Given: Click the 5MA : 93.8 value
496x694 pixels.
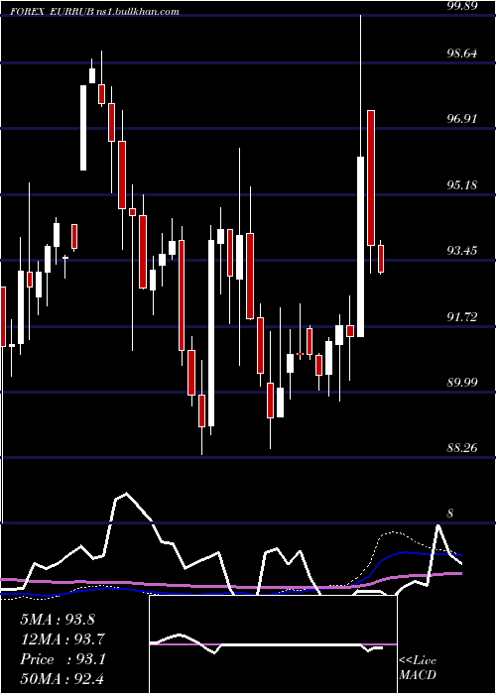Looking at the screenshot, I should (x=58, y=620).
